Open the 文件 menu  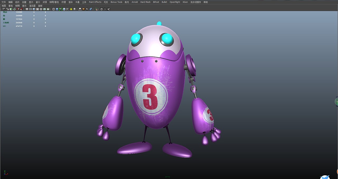click(3, 2)
